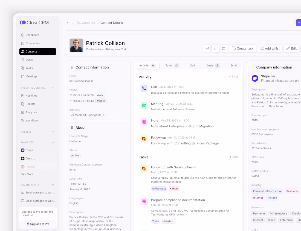Switch to the Tasks tab
This screenshot has height=231, width=301.
(x=171, y=65)
